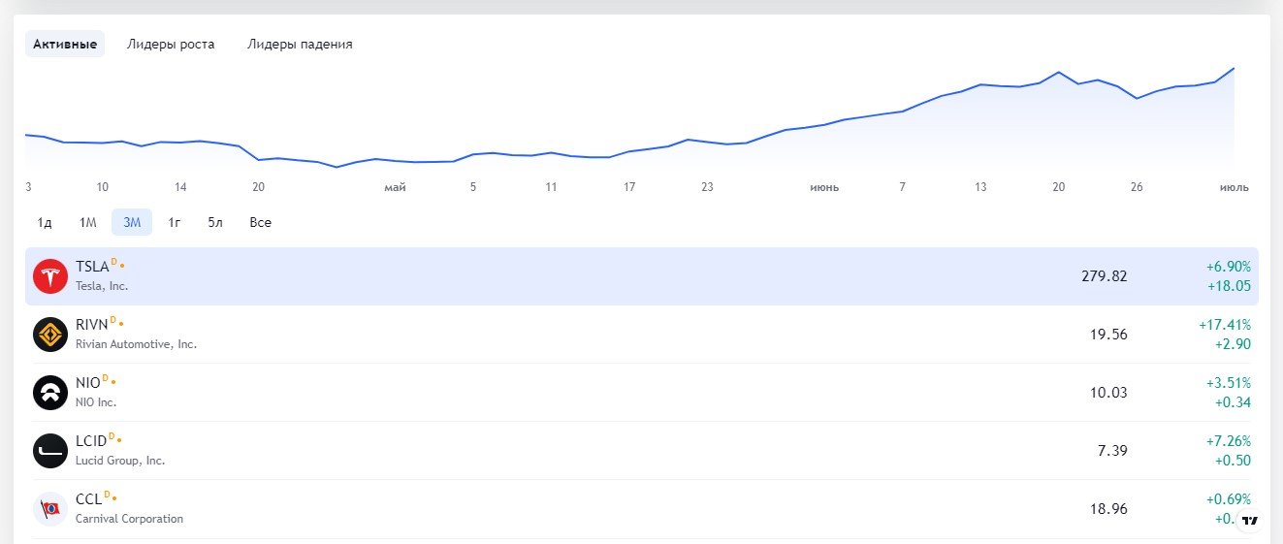This screenshot has width=1283, height=544.
Task: Select the Активные tab
Action: coord(65,44)
